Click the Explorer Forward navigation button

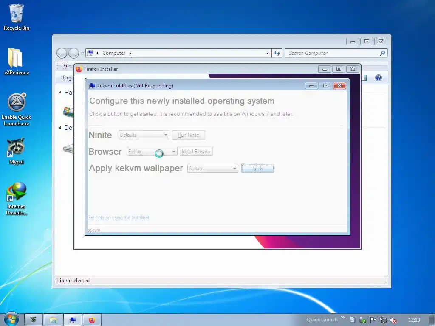[x=73, y=53]
